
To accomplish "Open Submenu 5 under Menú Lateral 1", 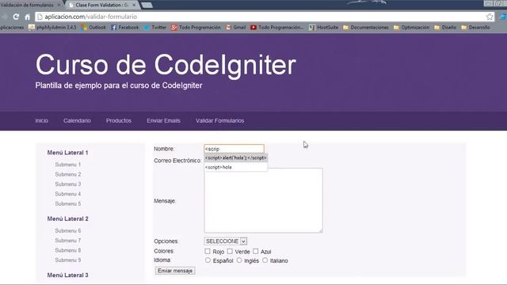I will [68, 203].
